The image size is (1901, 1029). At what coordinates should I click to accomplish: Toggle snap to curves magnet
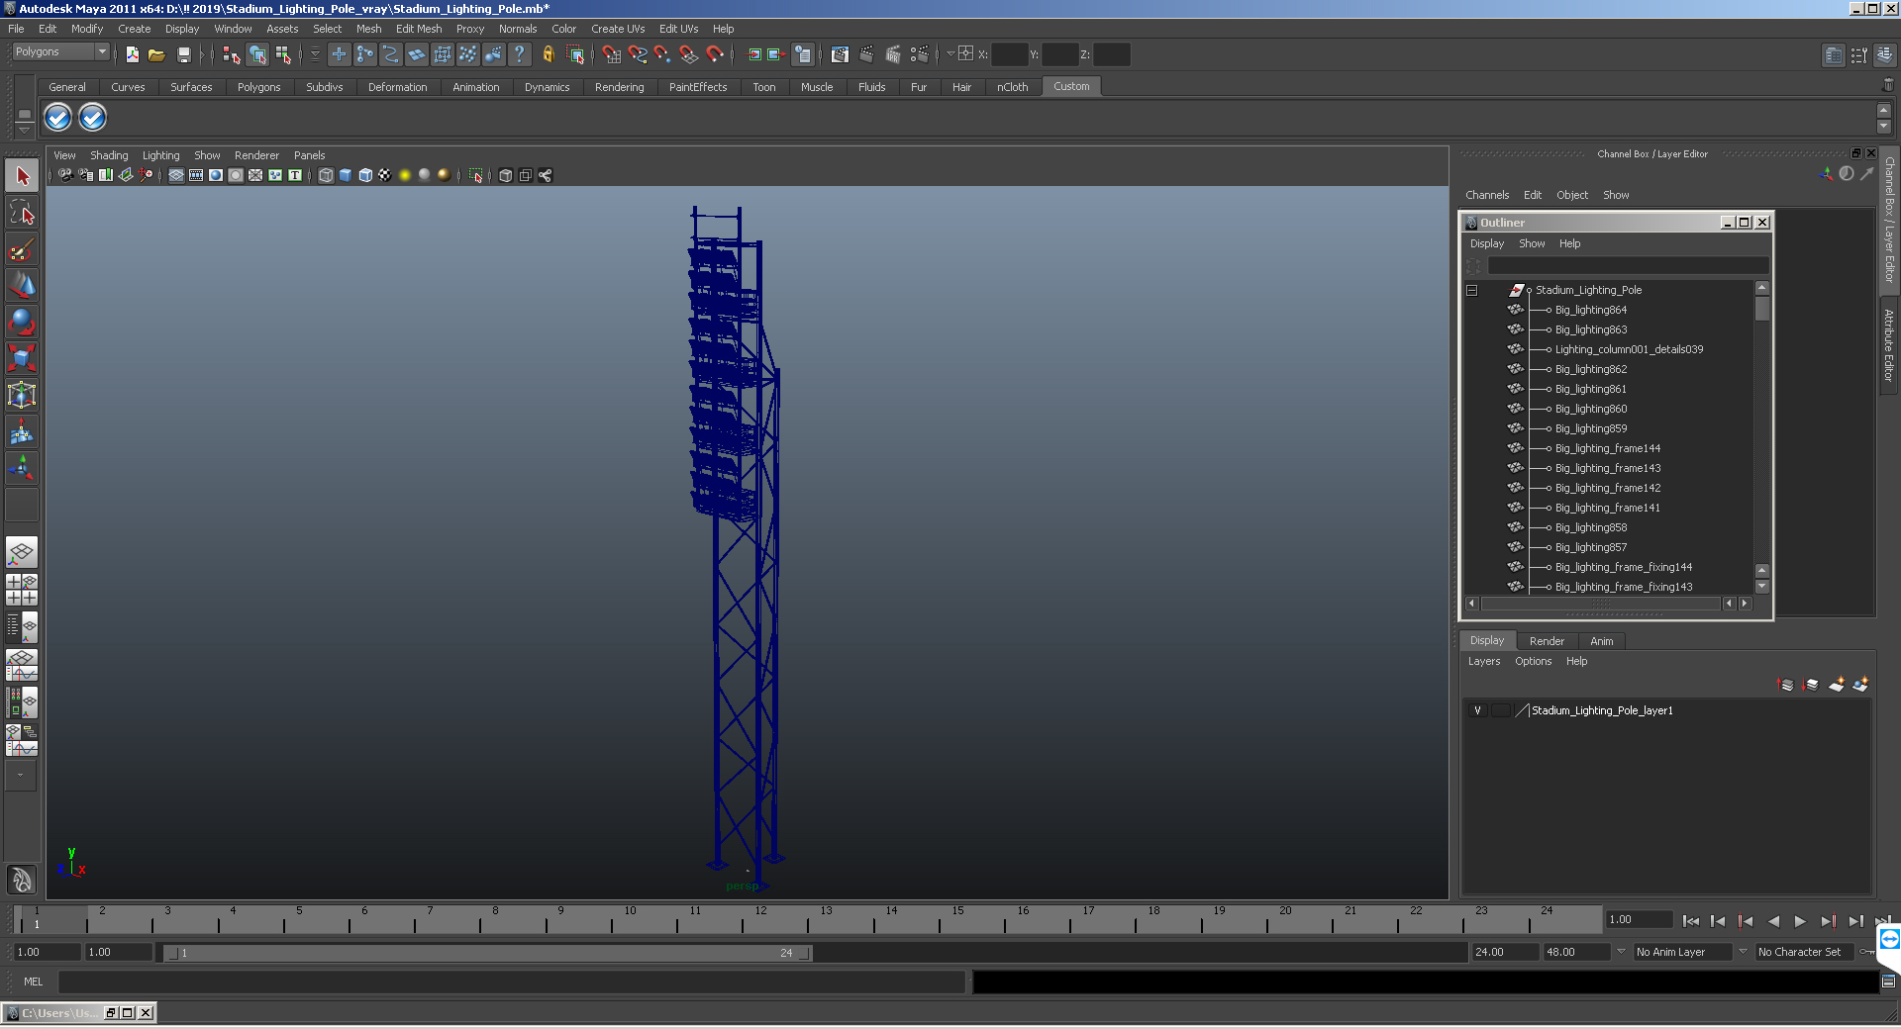tap(638, 54)
